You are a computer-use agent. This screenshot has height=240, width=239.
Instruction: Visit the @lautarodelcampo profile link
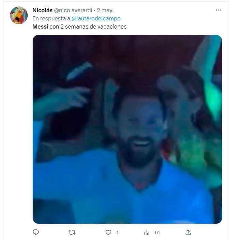tap(96, 18)
